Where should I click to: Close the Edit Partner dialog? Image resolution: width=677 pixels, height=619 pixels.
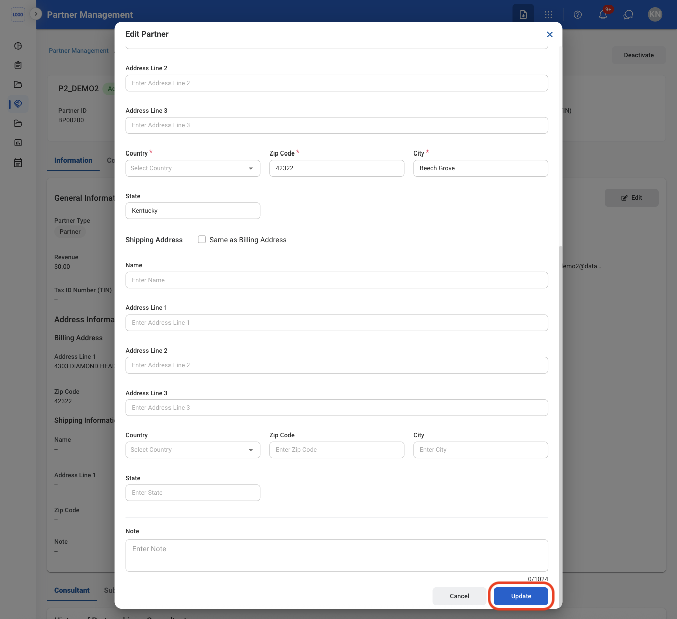550,34
